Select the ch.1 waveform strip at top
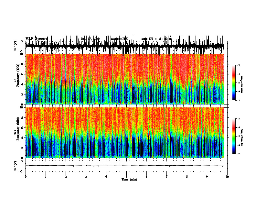Image resolution: width=256 pixels, height=198 pixels. pos(125,46)
